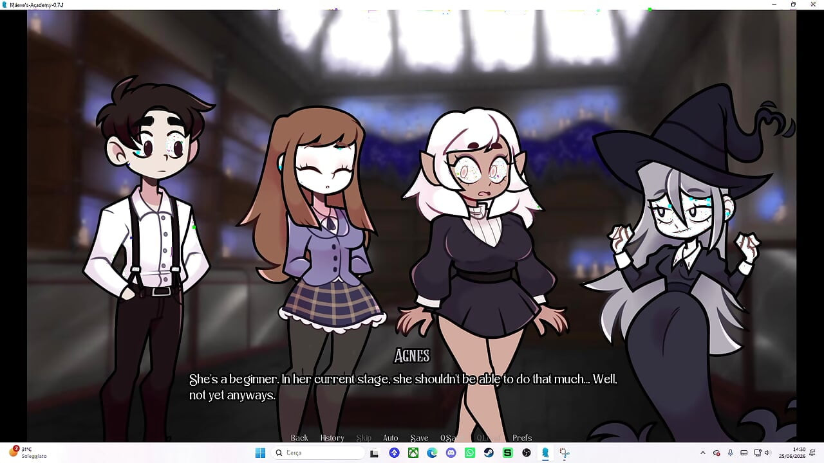
Task: Click Back in the quick menu
Action: [x=299, y=438]
